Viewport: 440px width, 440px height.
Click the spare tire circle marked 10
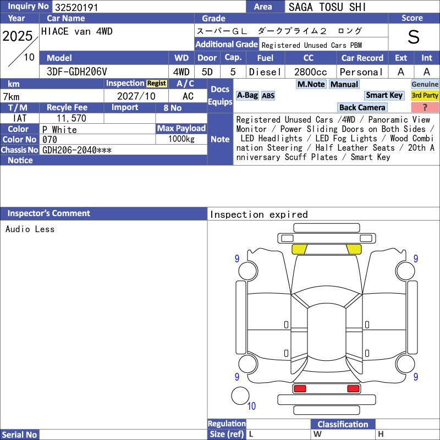click(240, 395)
